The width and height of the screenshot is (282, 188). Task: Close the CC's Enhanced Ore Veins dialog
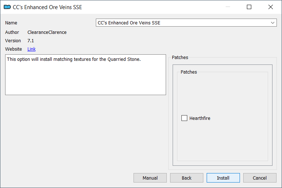click(271, 7)
